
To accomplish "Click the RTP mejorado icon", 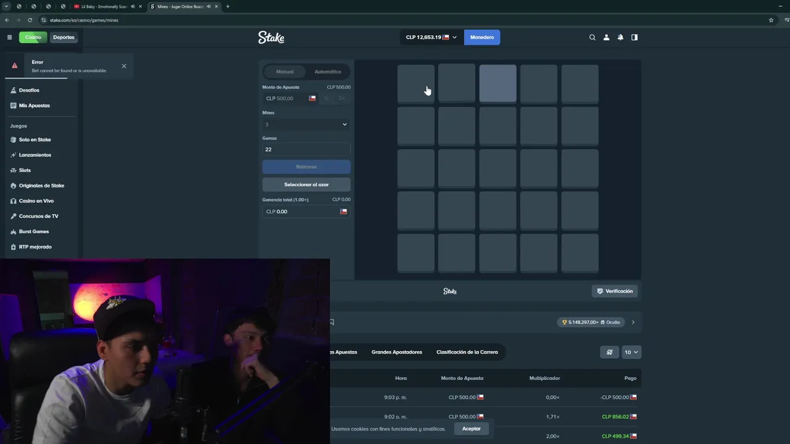I will point(14,247).
